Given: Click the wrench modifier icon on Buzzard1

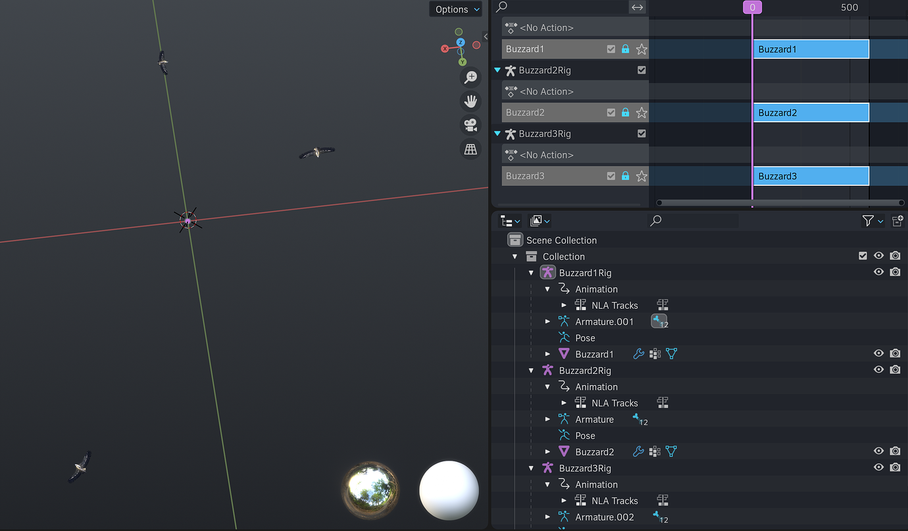Looking at the screenshot, I should coord(638,354).
